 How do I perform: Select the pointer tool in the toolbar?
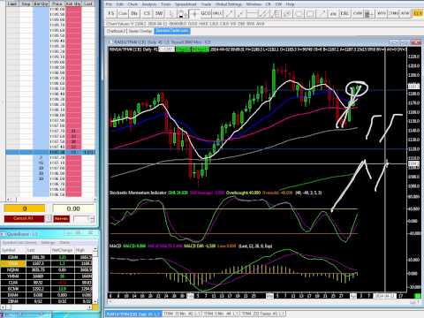171,13
